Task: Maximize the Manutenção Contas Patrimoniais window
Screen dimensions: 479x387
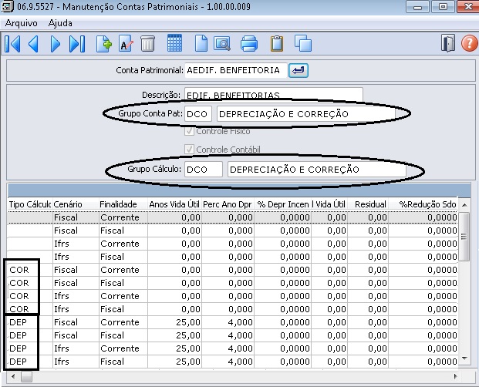Action: (x=443, y=7)
